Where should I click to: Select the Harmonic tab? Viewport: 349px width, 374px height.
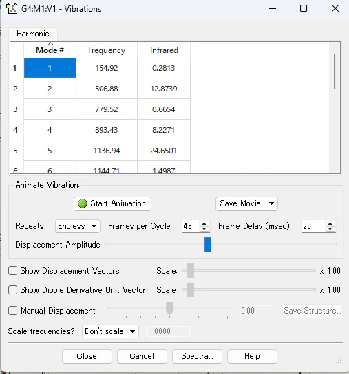(33, 34)
